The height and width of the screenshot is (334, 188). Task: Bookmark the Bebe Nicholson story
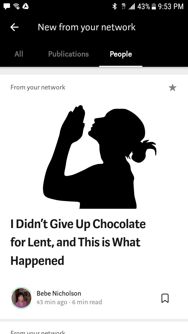165,298
